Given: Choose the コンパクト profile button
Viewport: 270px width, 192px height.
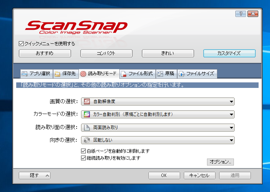Looking at the screenshot, I should (x=106, y=53).
